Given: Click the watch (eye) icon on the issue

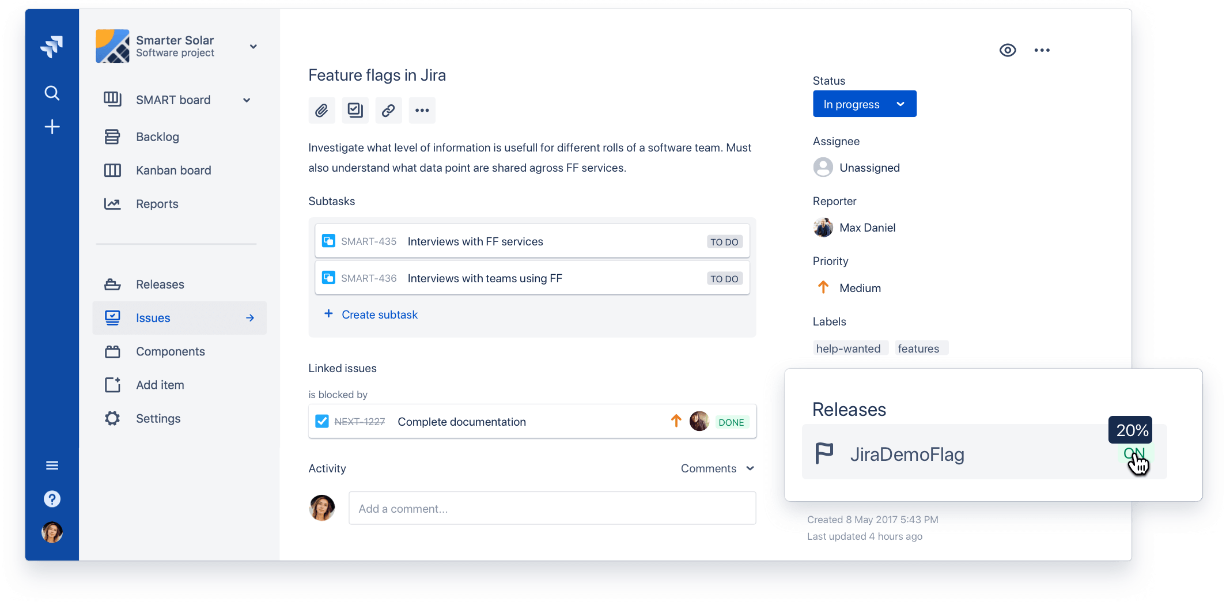Looking at the screenshot, I should pos(1008,50).
